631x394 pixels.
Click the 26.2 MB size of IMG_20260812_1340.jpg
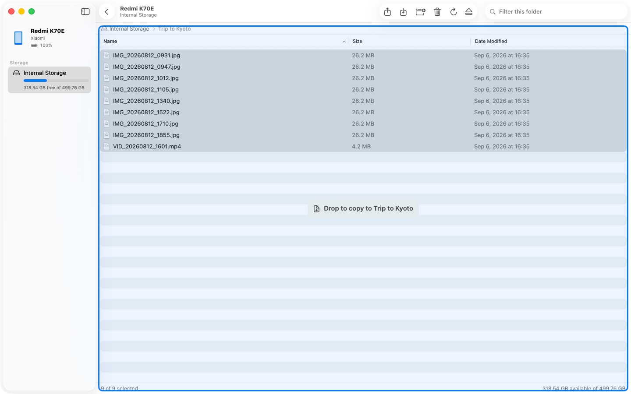click(x=363, y=101)
